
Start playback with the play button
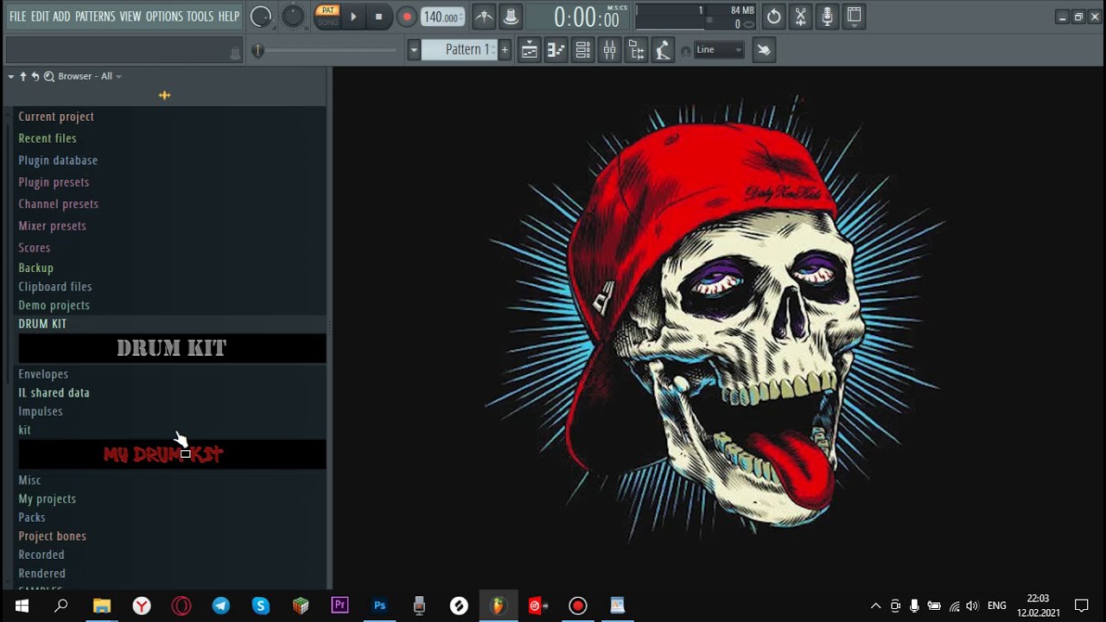[x=353, y=16]
